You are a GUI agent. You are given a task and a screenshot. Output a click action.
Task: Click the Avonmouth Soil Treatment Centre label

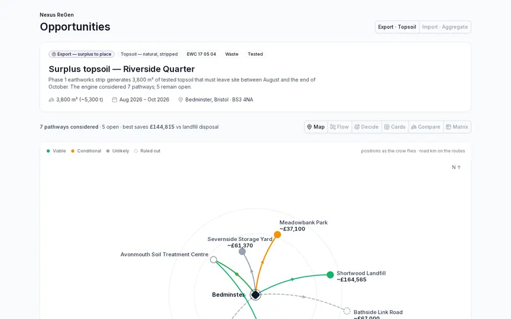click(164, 255)
